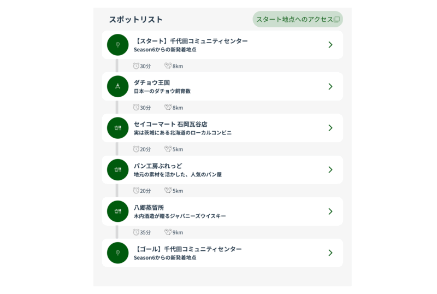Click the external-link icon in the access button
Screen dimensions: 437x294
click(336, 20)
